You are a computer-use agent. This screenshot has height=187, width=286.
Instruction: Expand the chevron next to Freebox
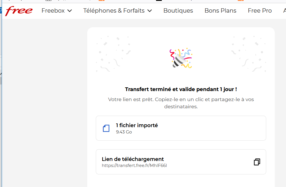pyautogui.click(x=70, y=11)
